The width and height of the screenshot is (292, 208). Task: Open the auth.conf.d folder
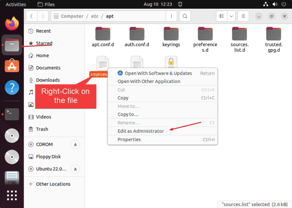pyautogui.click(x=137, y=37)
